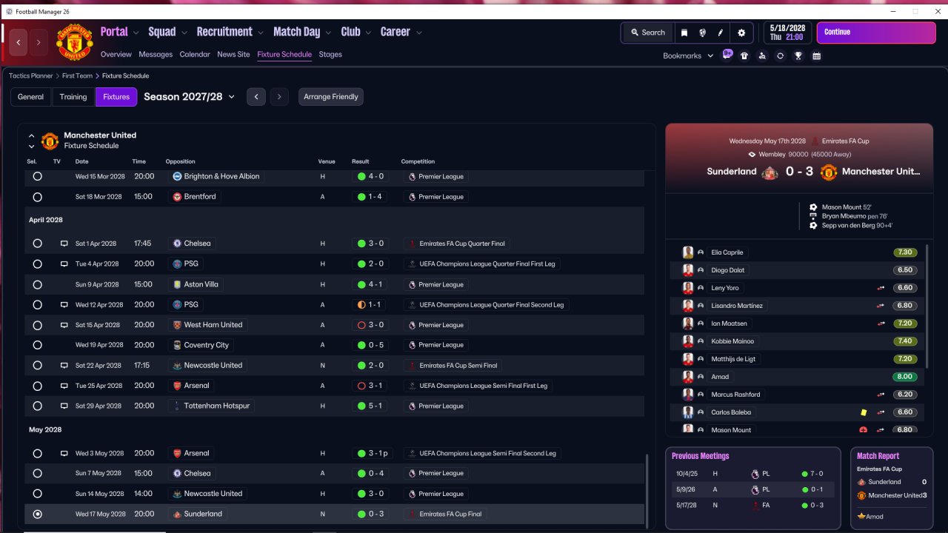Click Amad's 8.00 match rating
This screenshot has height=533, width=948.
[905, 377]
